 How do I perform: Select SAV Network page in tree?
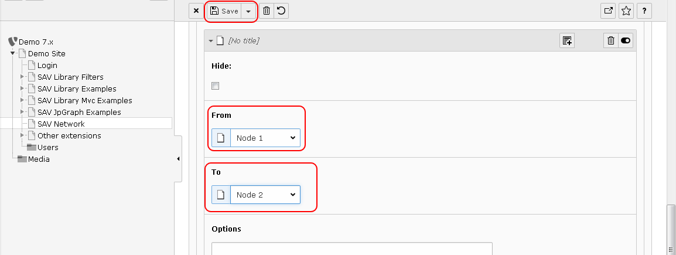pyautogui.click(x=61, y=124)
